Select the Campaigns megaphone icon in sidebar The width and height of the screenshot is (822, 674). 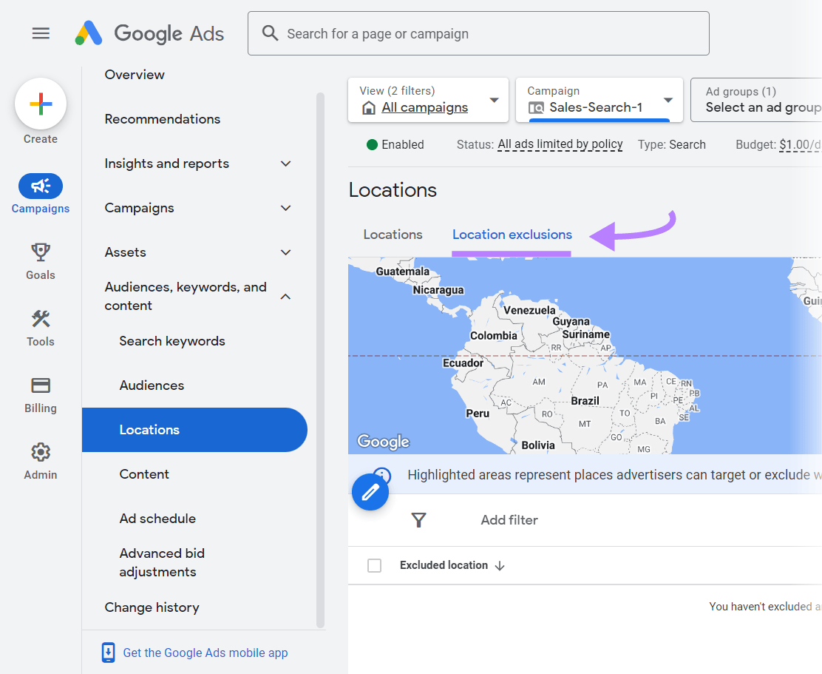[41, 186]
